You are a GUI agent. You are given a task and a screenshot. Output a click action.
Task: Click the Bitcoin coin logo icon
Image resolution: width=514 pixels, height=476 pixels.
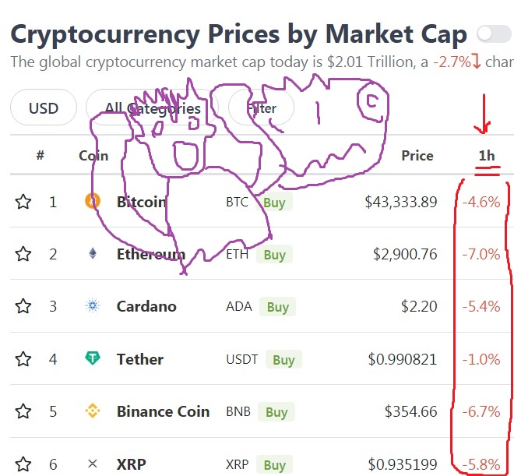pos(93,202)
